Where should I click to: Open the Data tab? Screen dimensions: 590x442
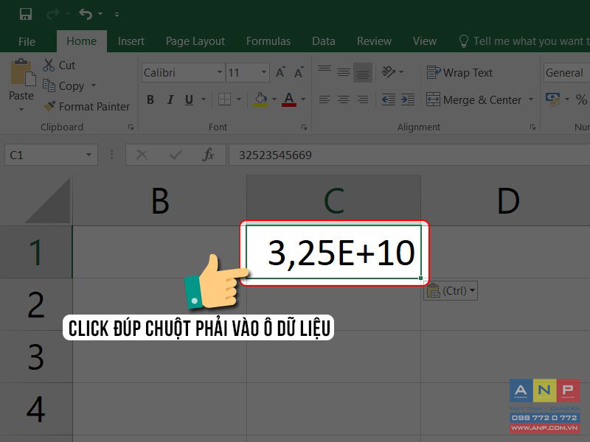coord(324,41)
